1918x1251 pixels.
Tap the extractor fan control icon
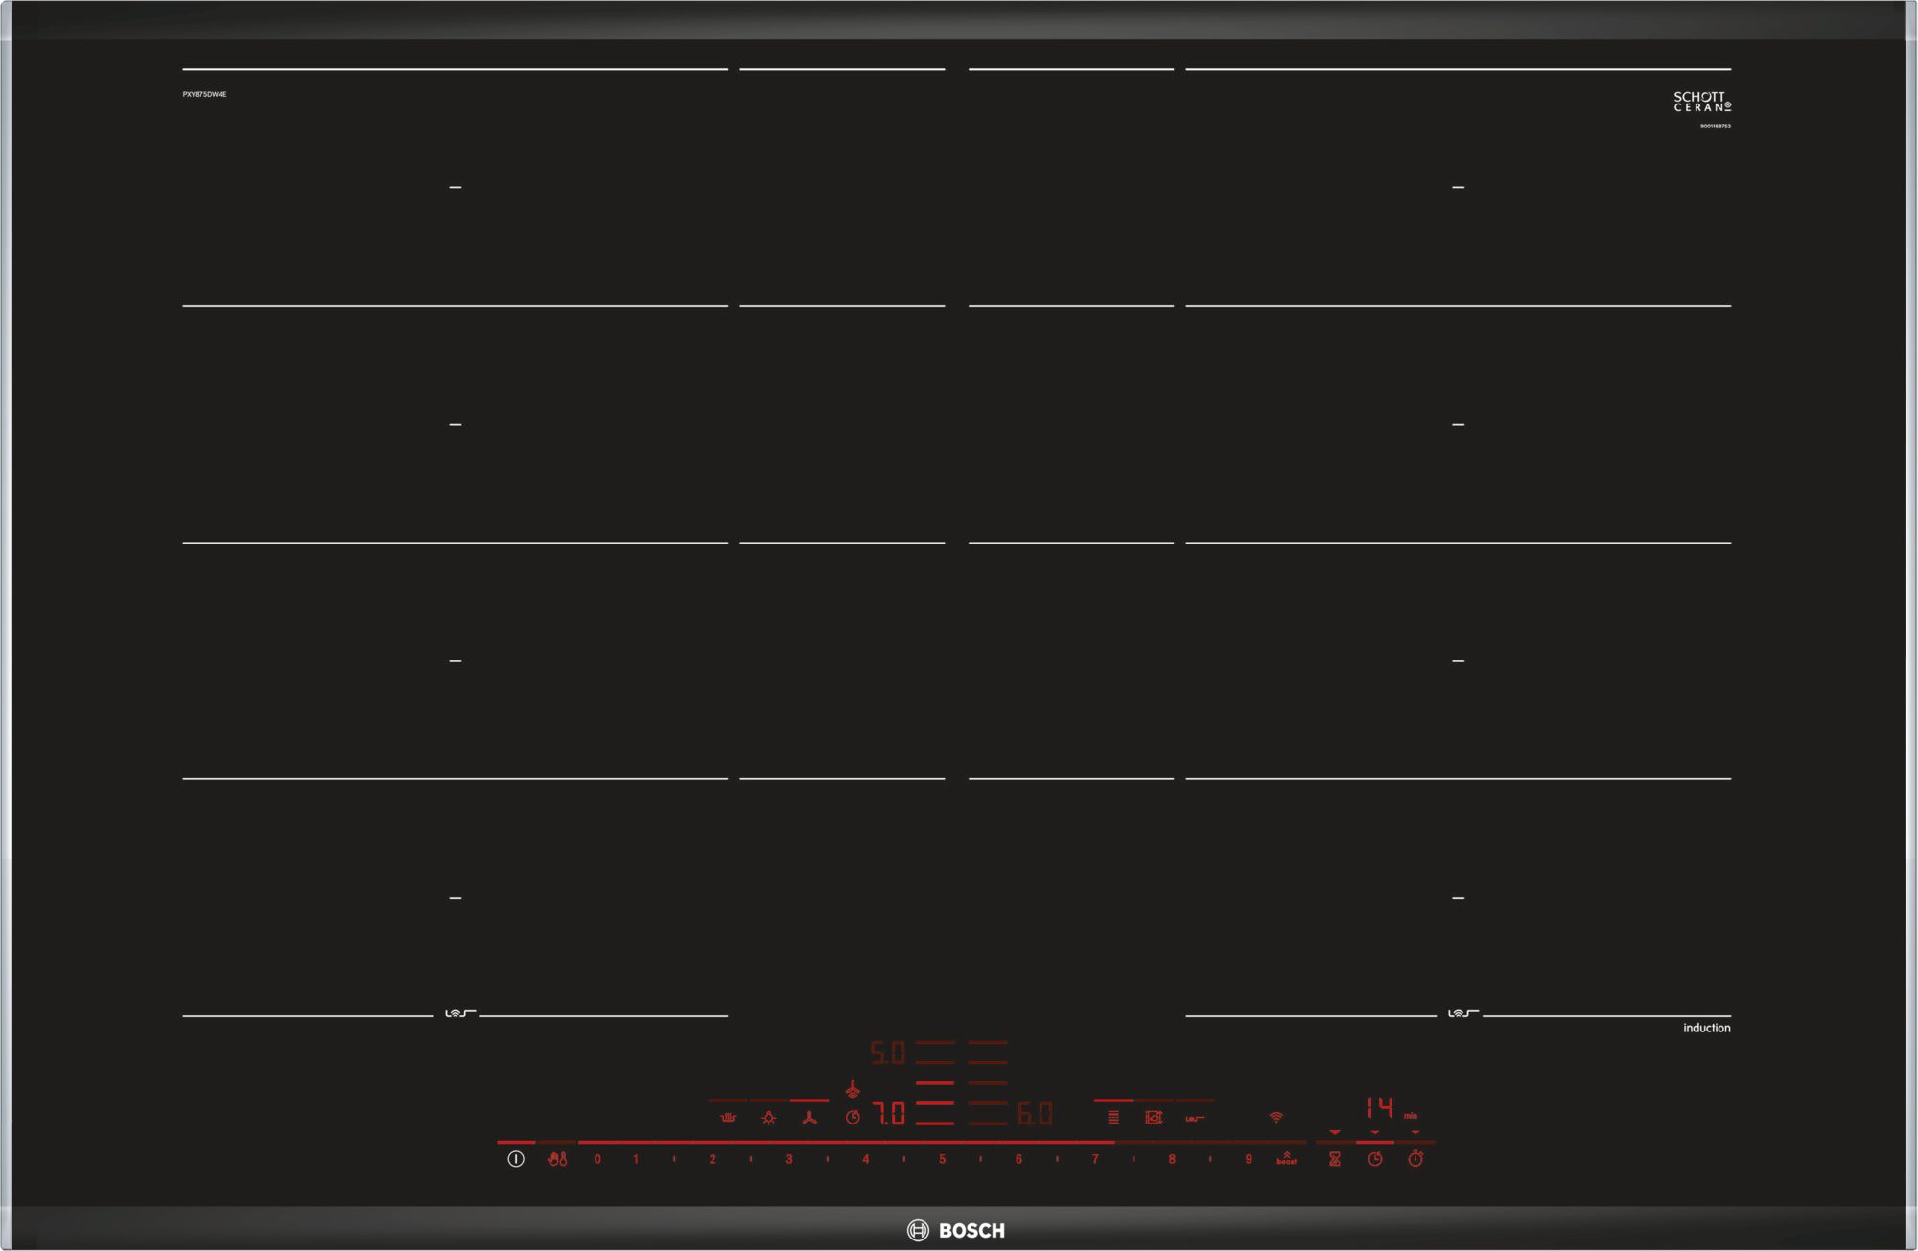coord(809,1118)
